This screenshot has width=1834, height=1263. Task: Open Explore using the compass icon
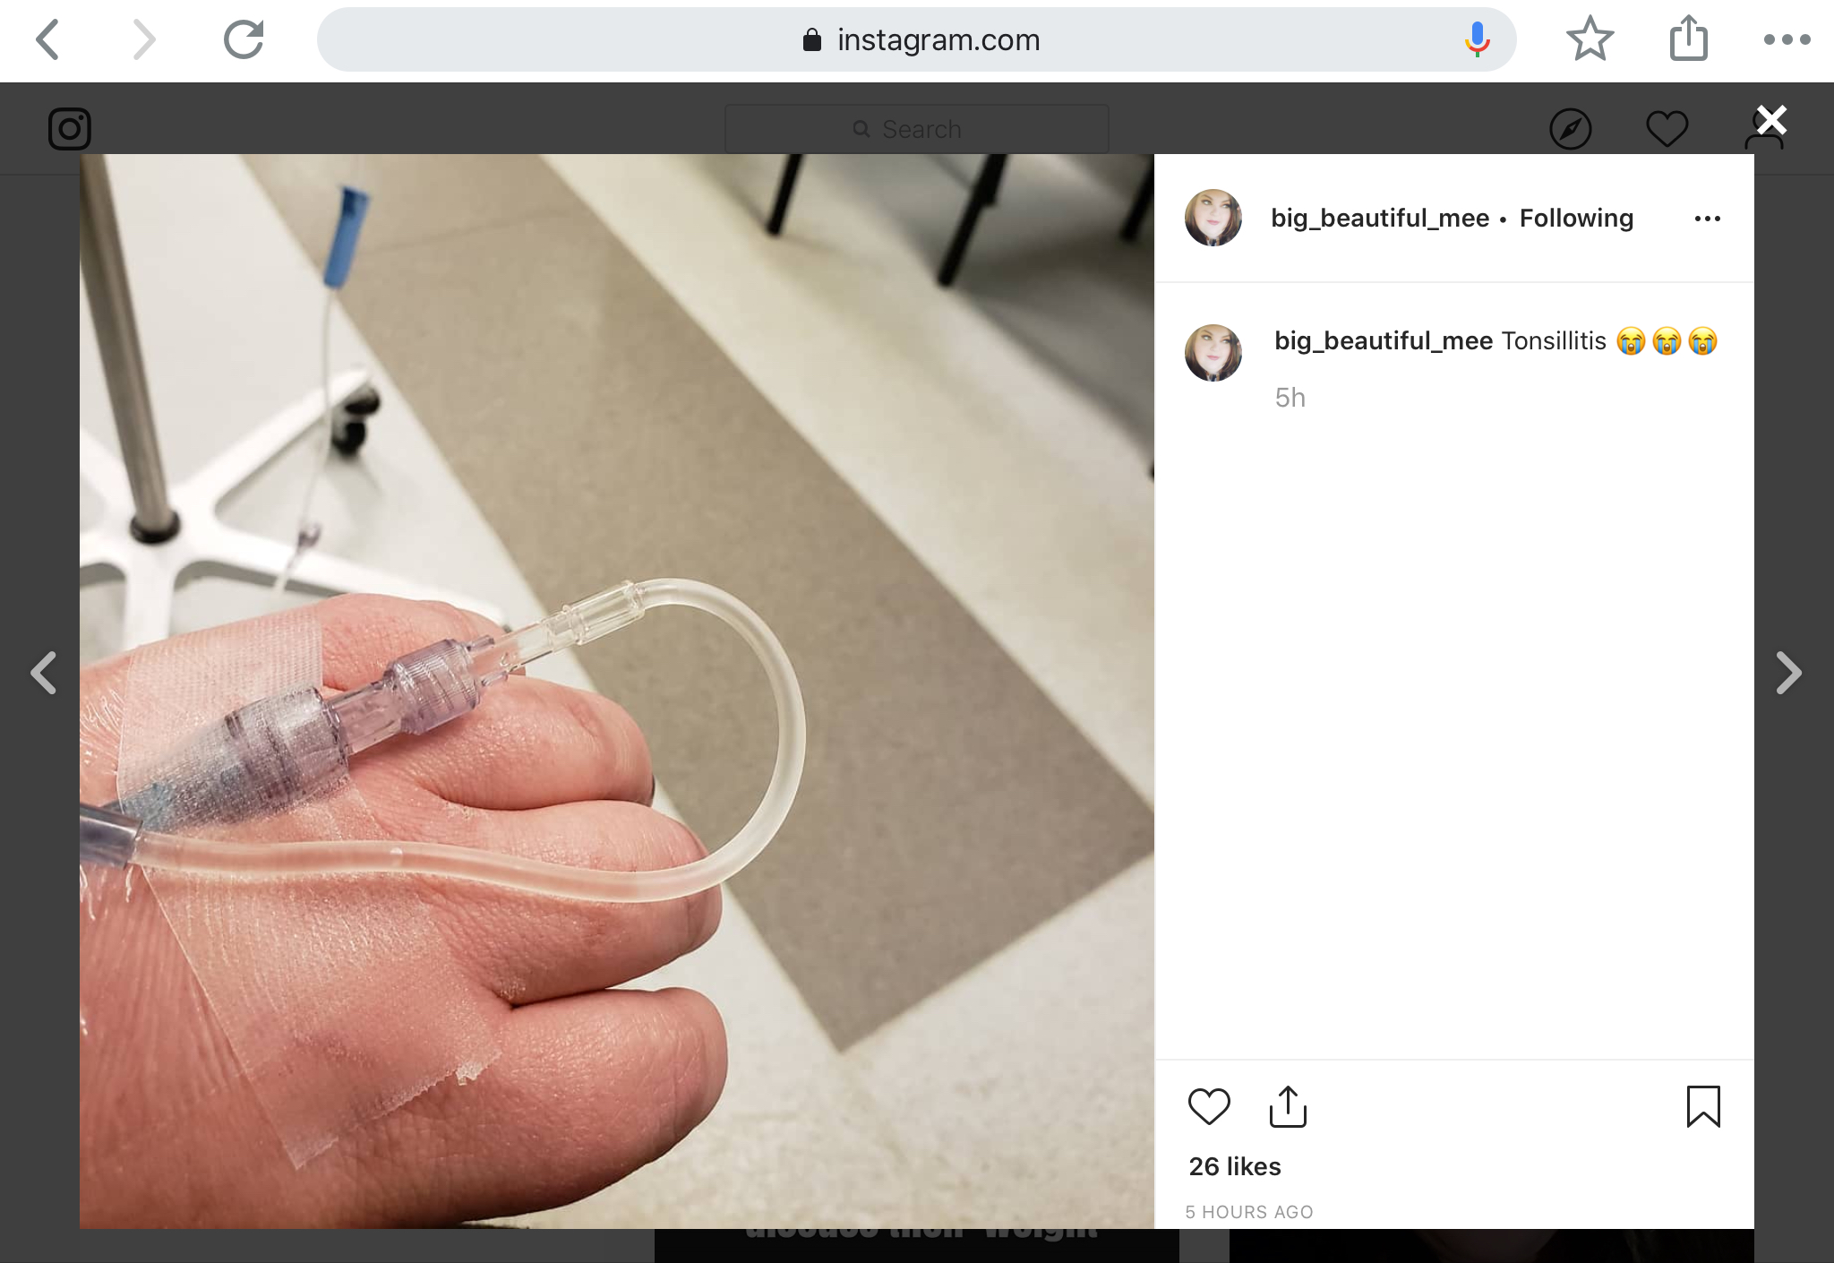pyautogui.click(x=1571, y=129)
